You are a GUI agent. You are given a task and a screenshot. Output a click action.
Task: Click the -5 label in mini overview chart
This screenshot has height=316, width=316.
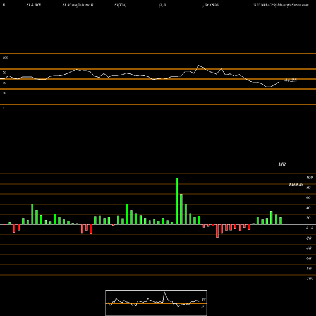203,307
